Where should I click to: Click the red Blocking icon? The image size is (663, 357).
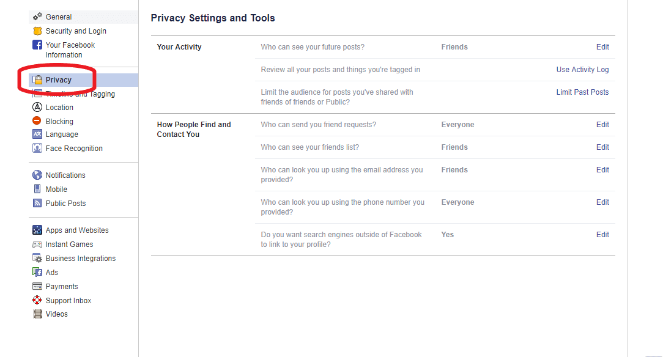pos(37,121)
